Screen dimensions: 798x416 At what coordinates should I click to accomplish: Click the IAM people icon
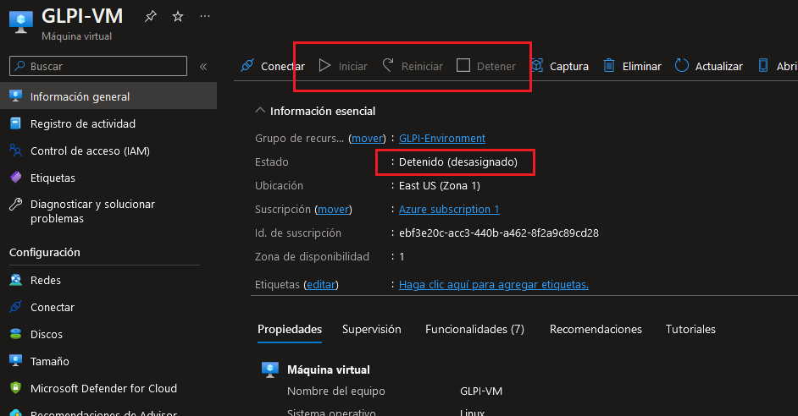(16, 151)
